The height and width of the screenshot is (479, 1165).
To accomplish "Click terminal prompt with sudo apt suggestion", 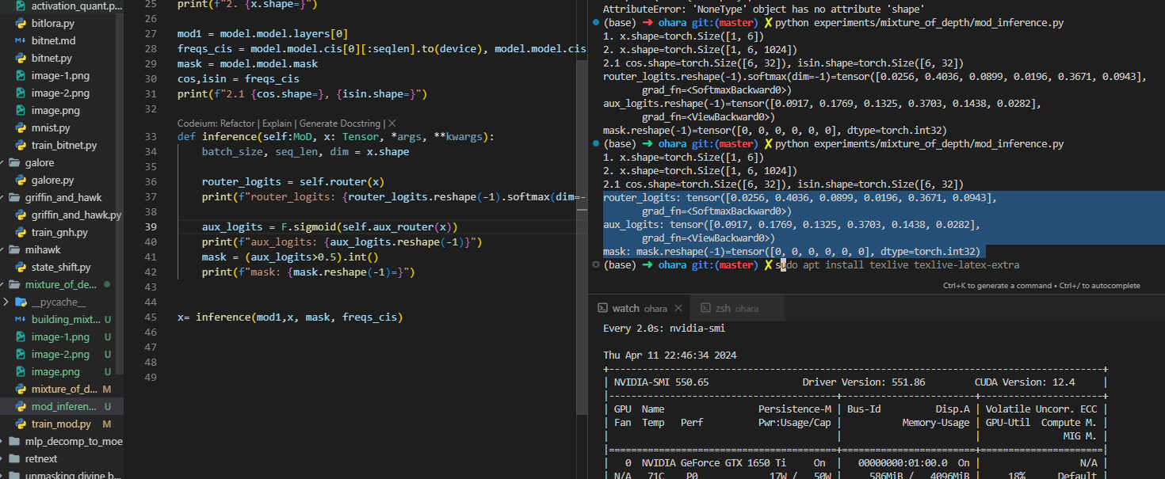I will coord(896,265).
